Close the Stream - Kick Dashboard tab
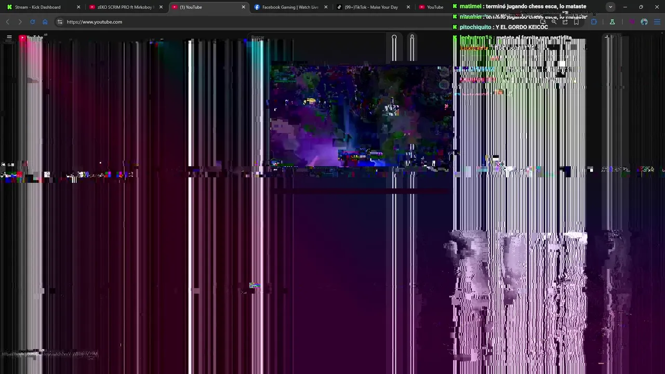The height and width of the screenshot is (374, 665). coord(78,7)
